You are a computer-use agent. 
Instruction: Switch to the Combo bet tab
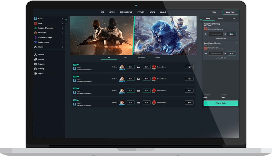(x=221, y=18)
